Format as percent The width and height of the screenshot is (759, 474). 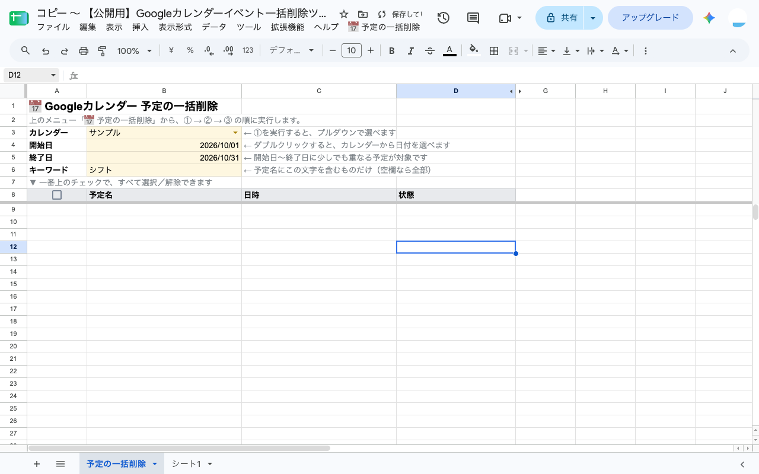tap(190, 50)
